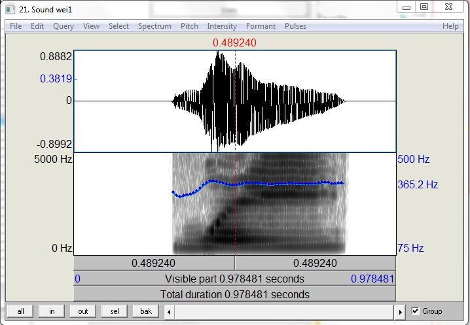Open the Edit menu
Image resolution: width=470 pixels, height=325 pixels.
pos(37,26)
